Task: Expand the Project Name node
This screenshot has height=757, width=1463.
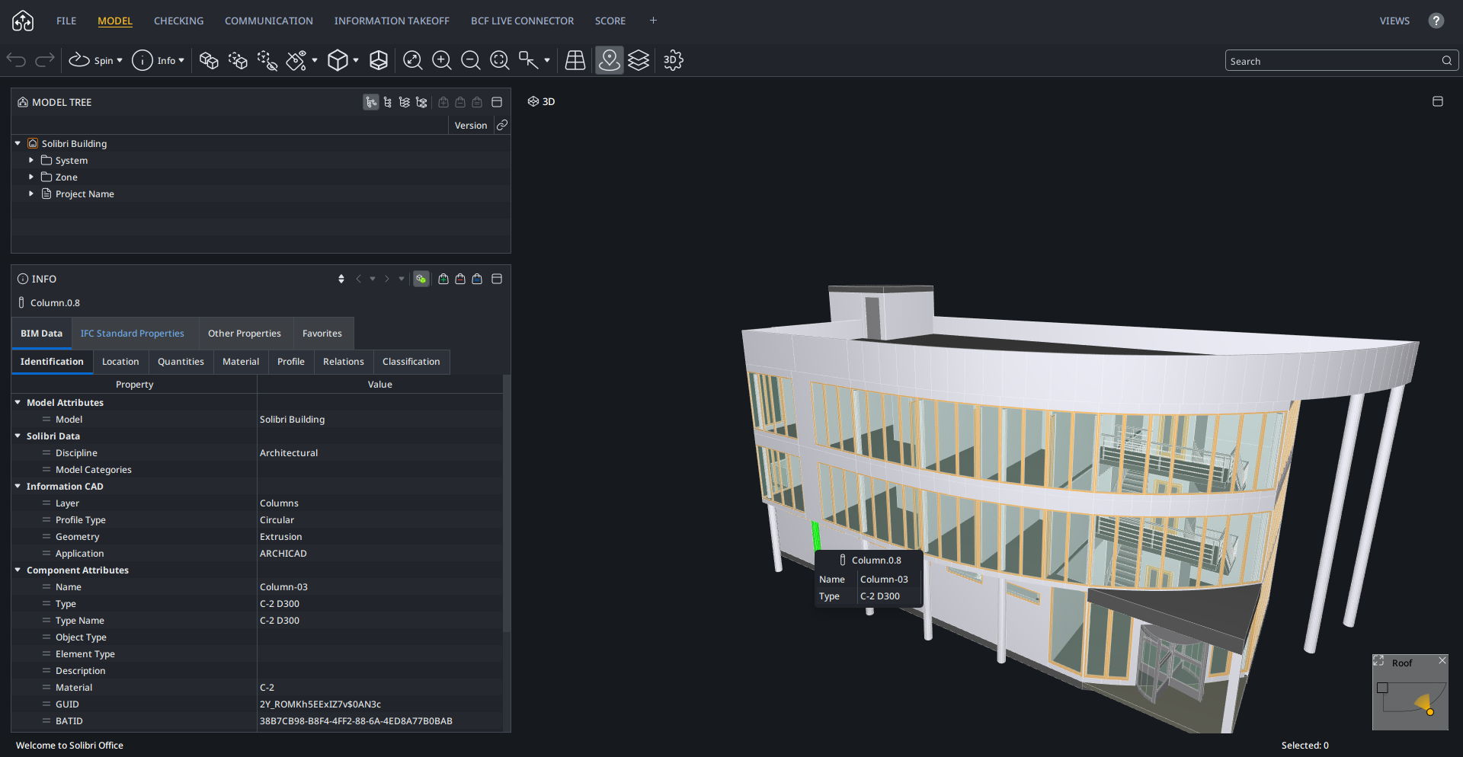Action: [31, 193]
